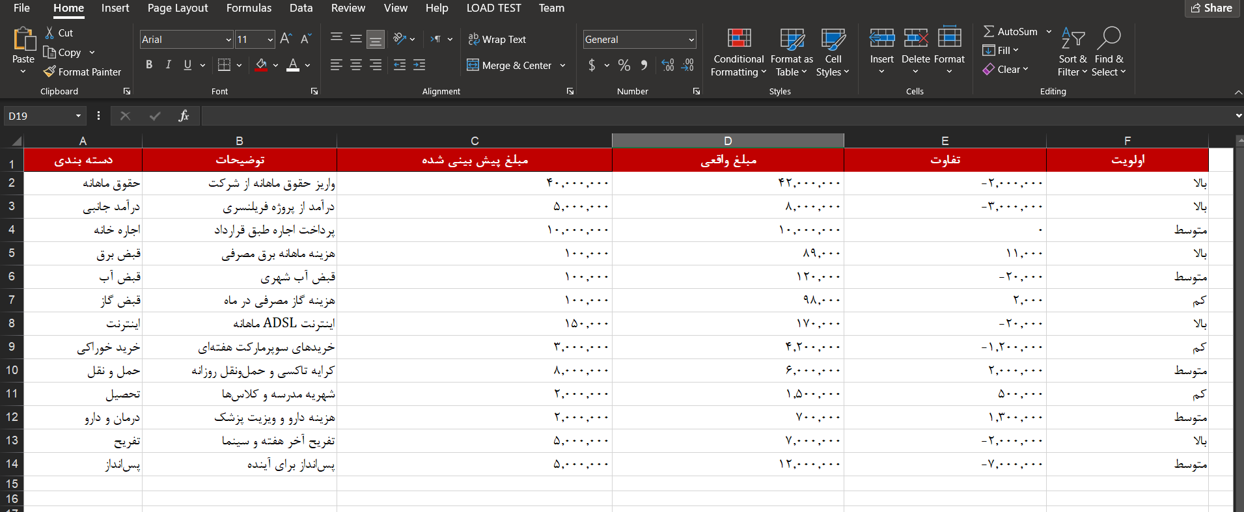Expand the formula bar

[x=1238, y=116]
